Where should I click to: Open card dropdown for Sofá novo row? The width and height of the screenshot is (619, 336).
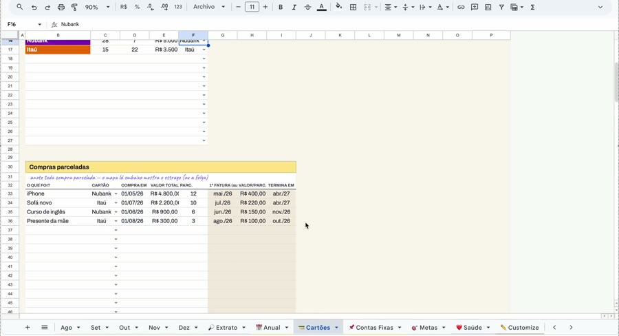[x=116, y=203]
